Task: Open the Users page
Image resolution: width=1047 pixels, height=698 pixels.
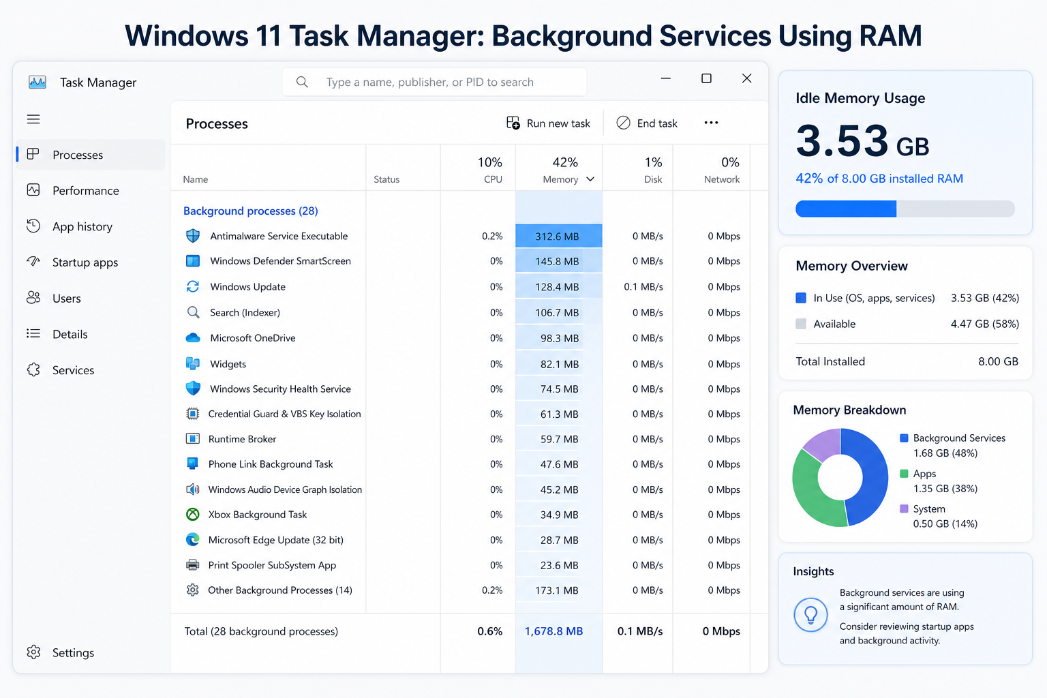Action: point(91,299)
